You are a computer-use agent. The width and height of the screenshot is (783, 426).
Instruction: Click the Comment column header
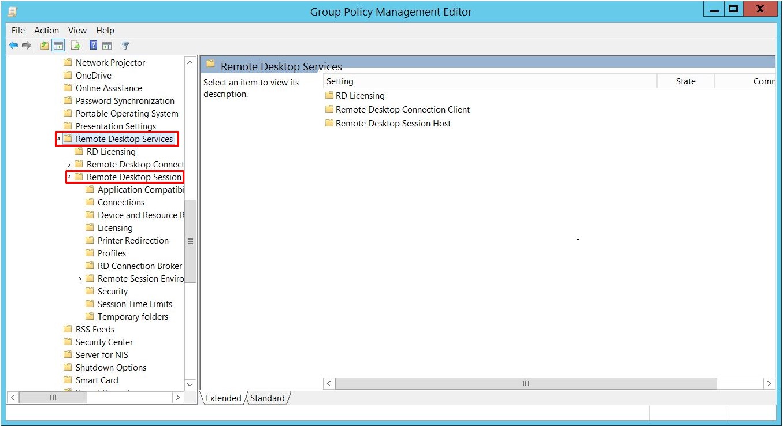point(745,81)
